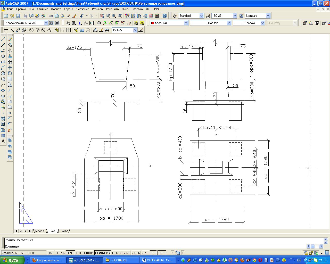Open the QuickCalc calculator

(x=157, y=16)
